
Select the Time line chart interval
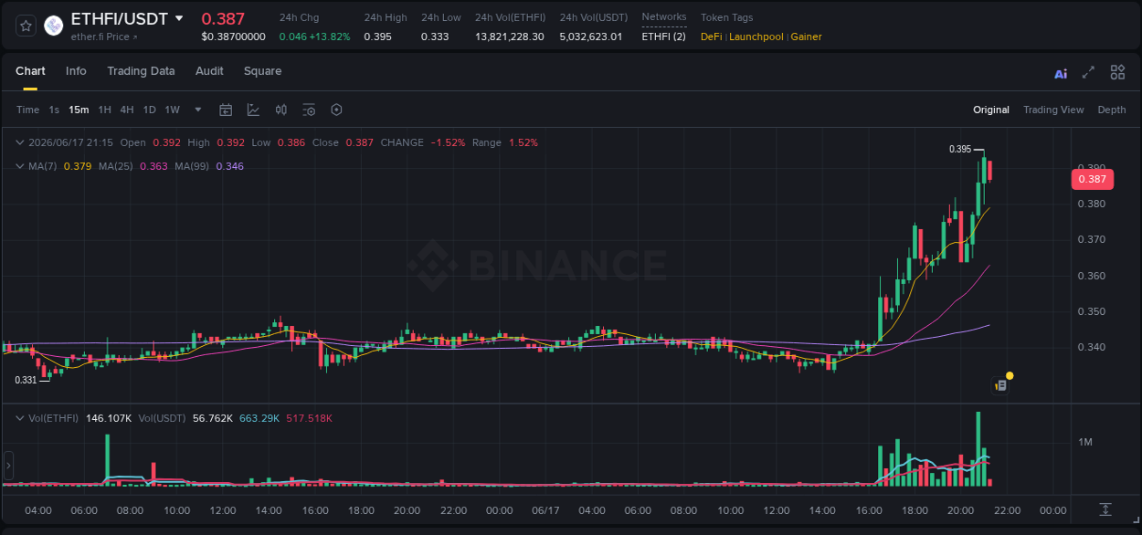(x=28, y=110)
